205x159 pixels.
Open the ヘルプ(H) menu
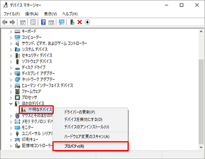pyautogui.click(x=70, y=14)
